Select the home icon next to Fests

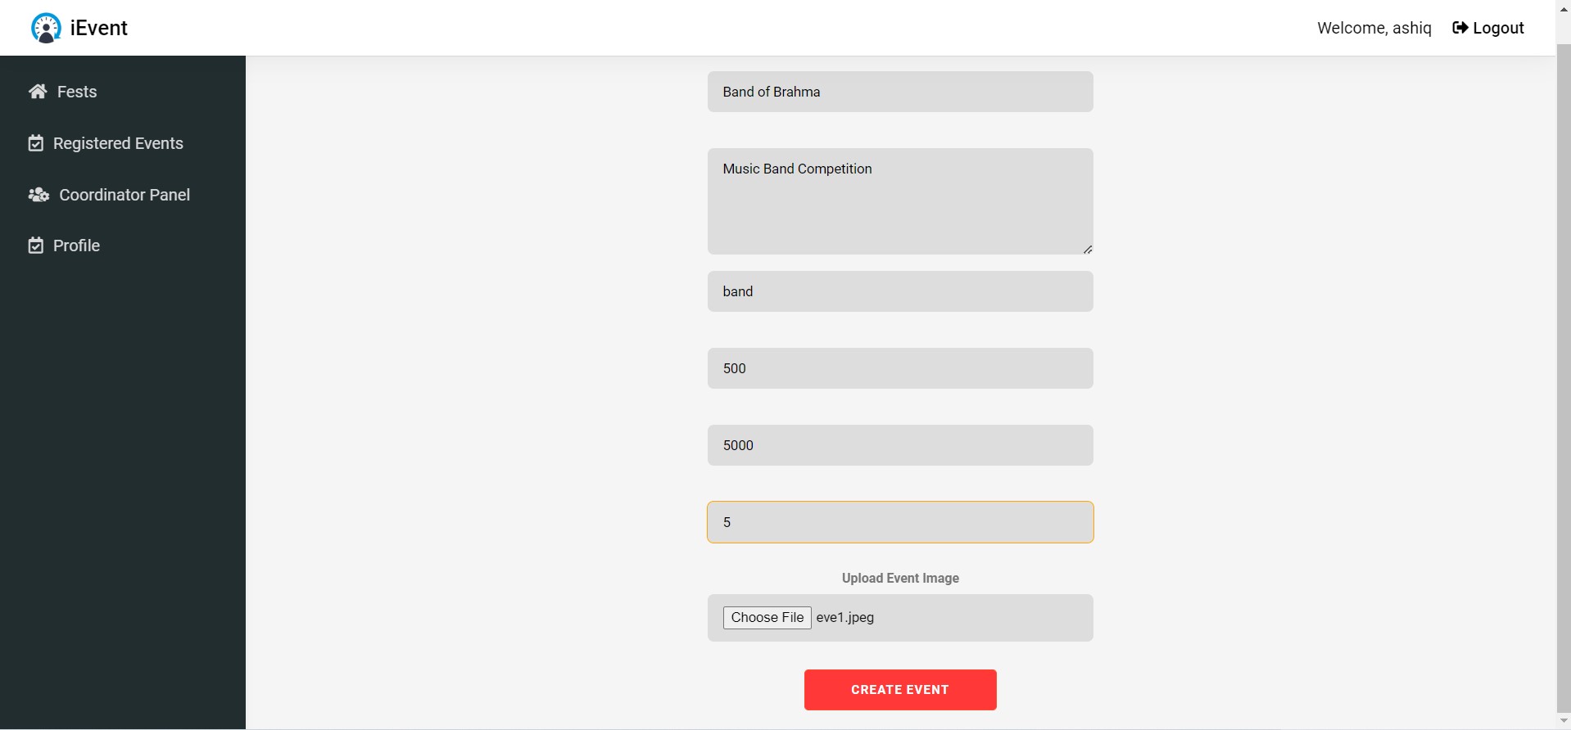[x=37, y=91]
